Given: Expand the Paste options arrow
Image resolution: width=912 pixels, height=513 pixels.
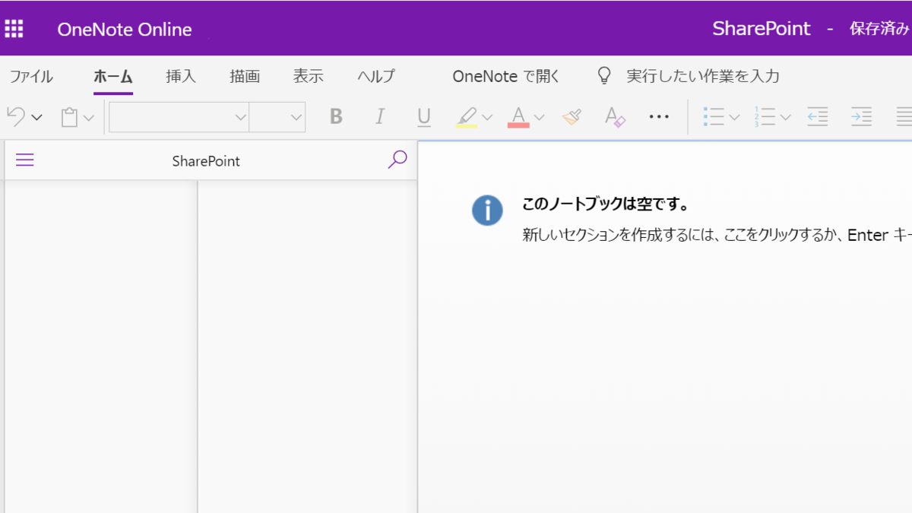Looking at the screenshot, I should point(89,118).
